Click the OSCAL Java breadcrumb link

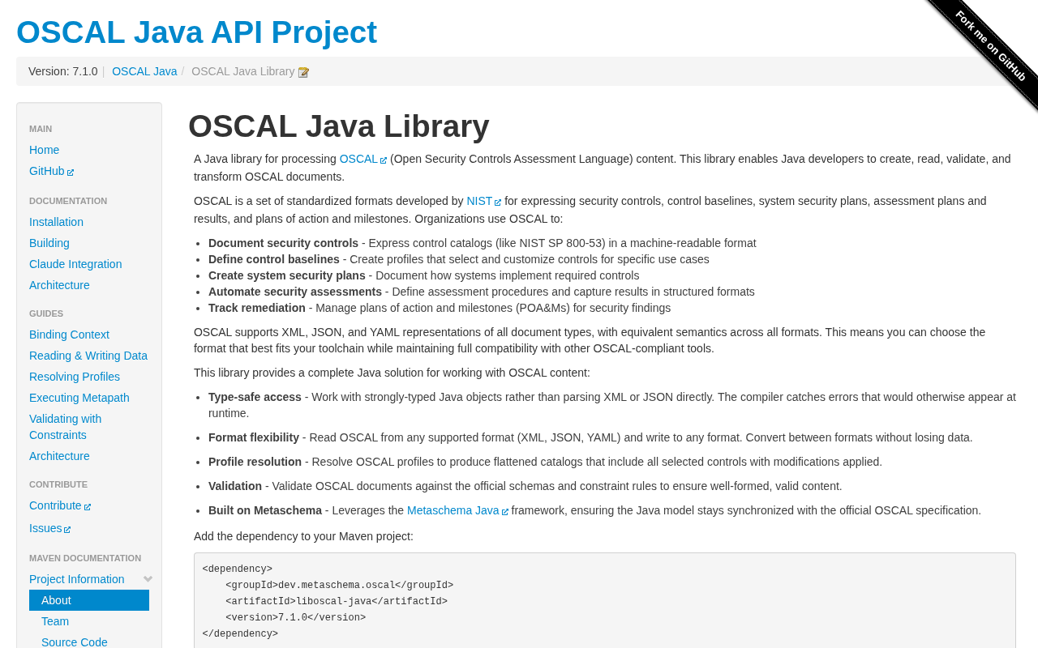point(144,71)
